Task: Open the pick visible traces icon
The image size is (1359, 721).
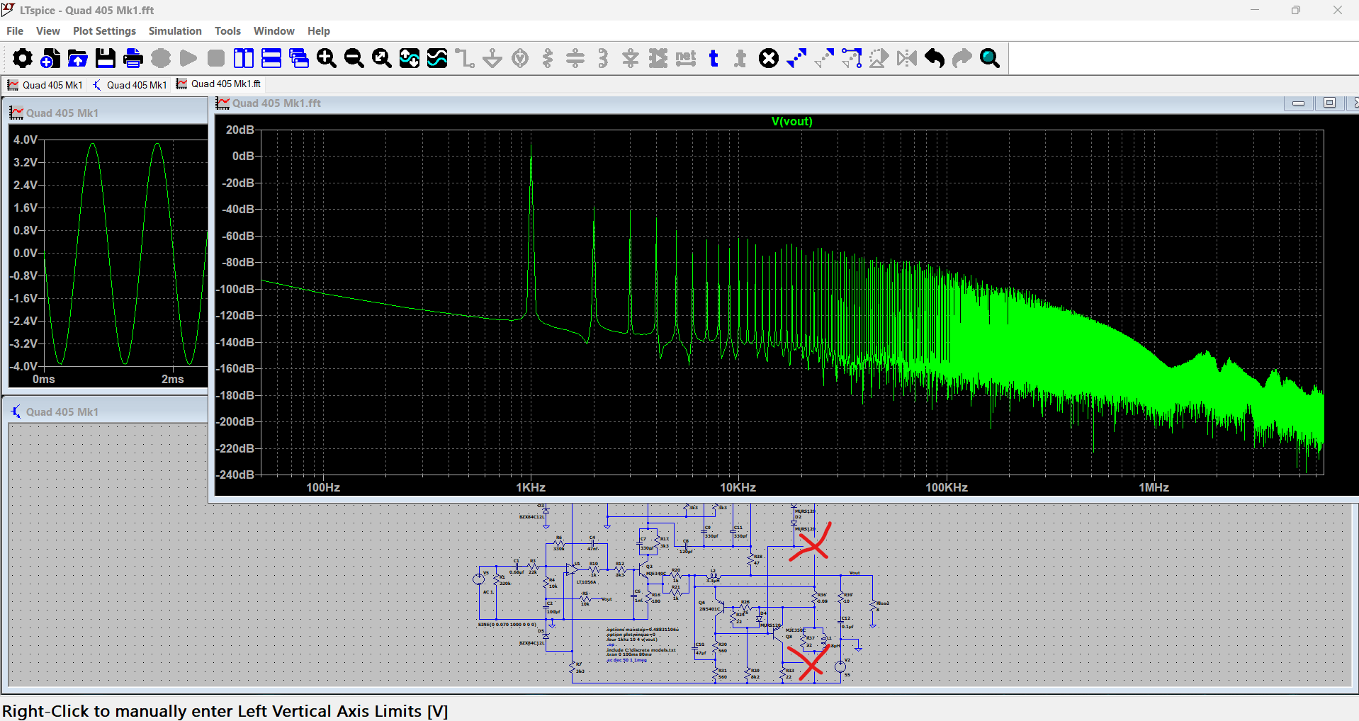Action: click(437, 58)
